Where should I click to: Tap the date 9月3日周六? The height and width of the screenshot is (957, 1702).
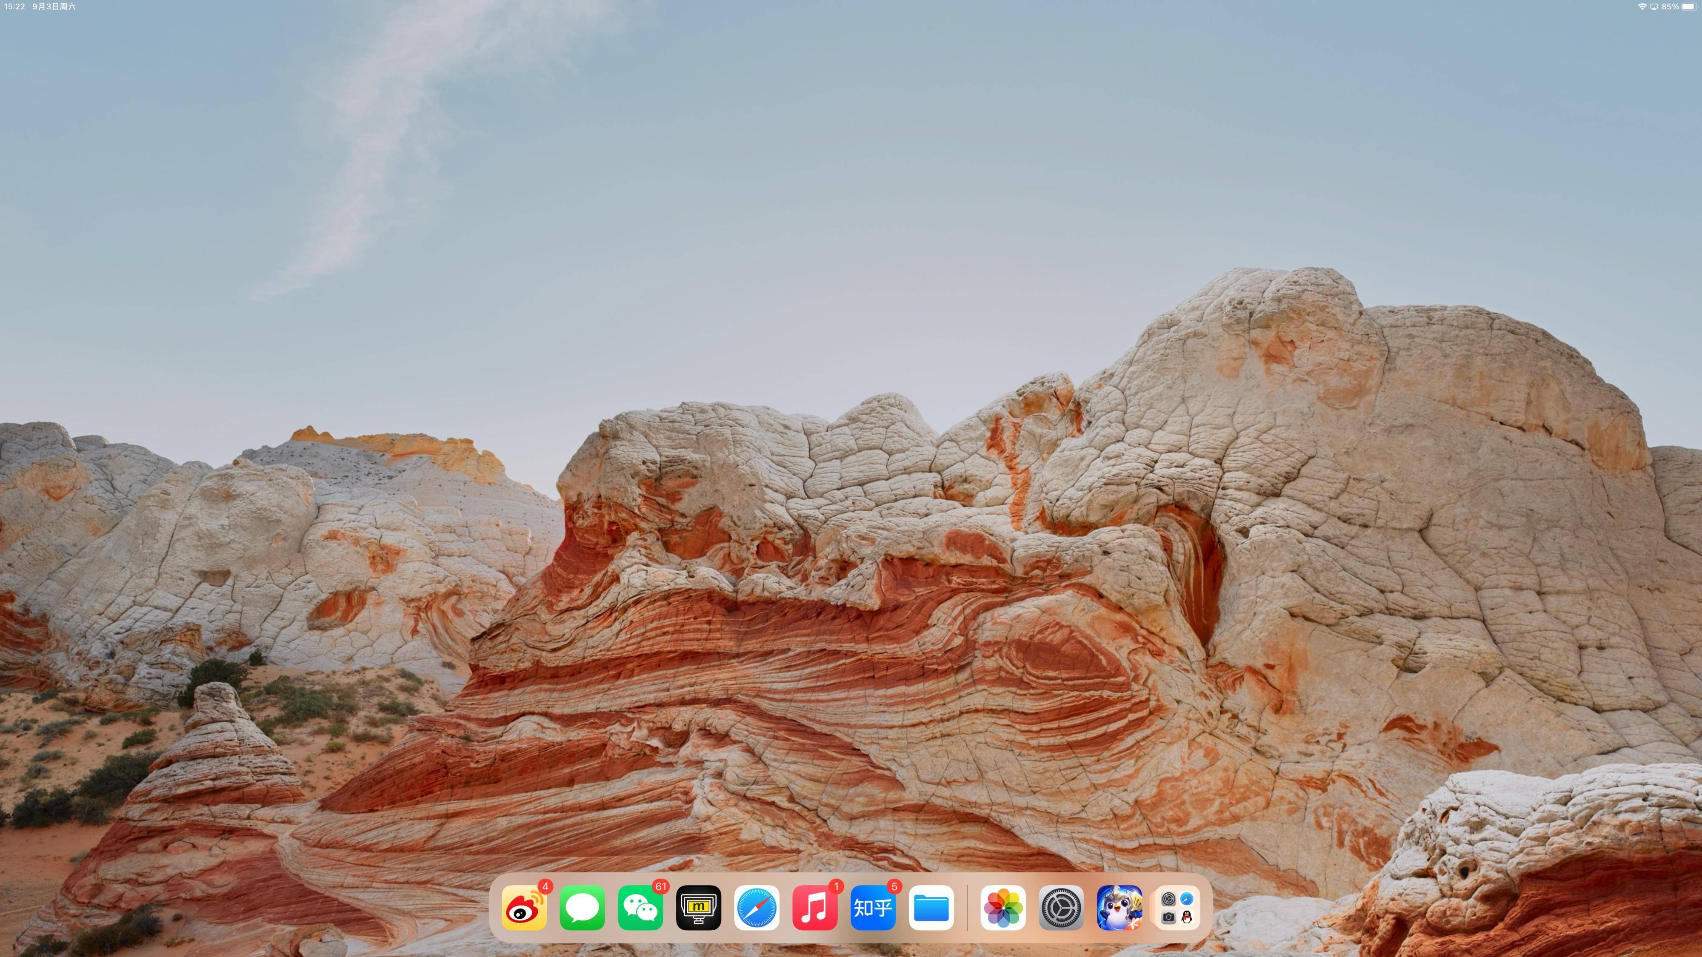(54, 7)
